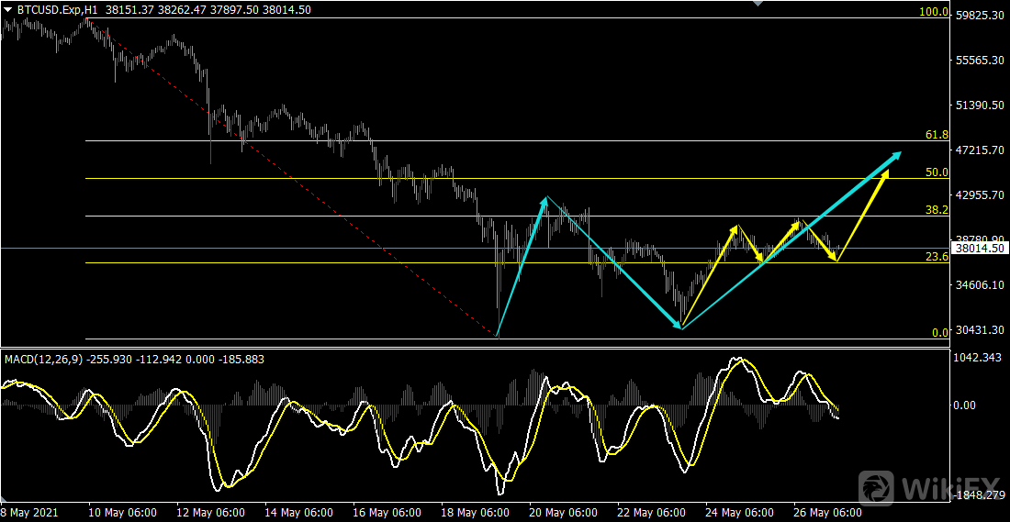Select the 61.8 Fibonacci level label
Screen dimensions: 1010x522
tap(936, 135)
